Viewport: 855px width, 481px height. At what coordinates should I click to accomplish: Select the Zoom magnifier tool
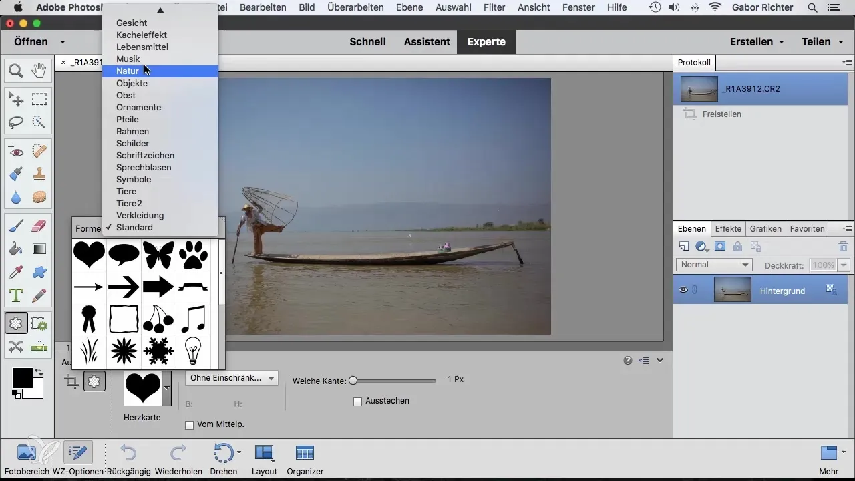point(16,70)
